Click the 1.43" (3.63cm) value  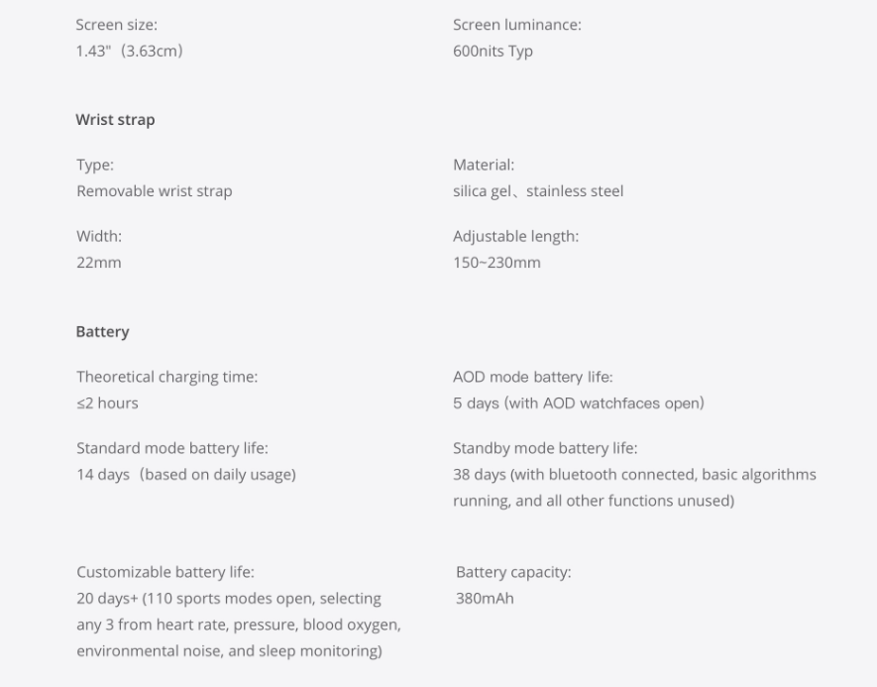pos(129,51)
